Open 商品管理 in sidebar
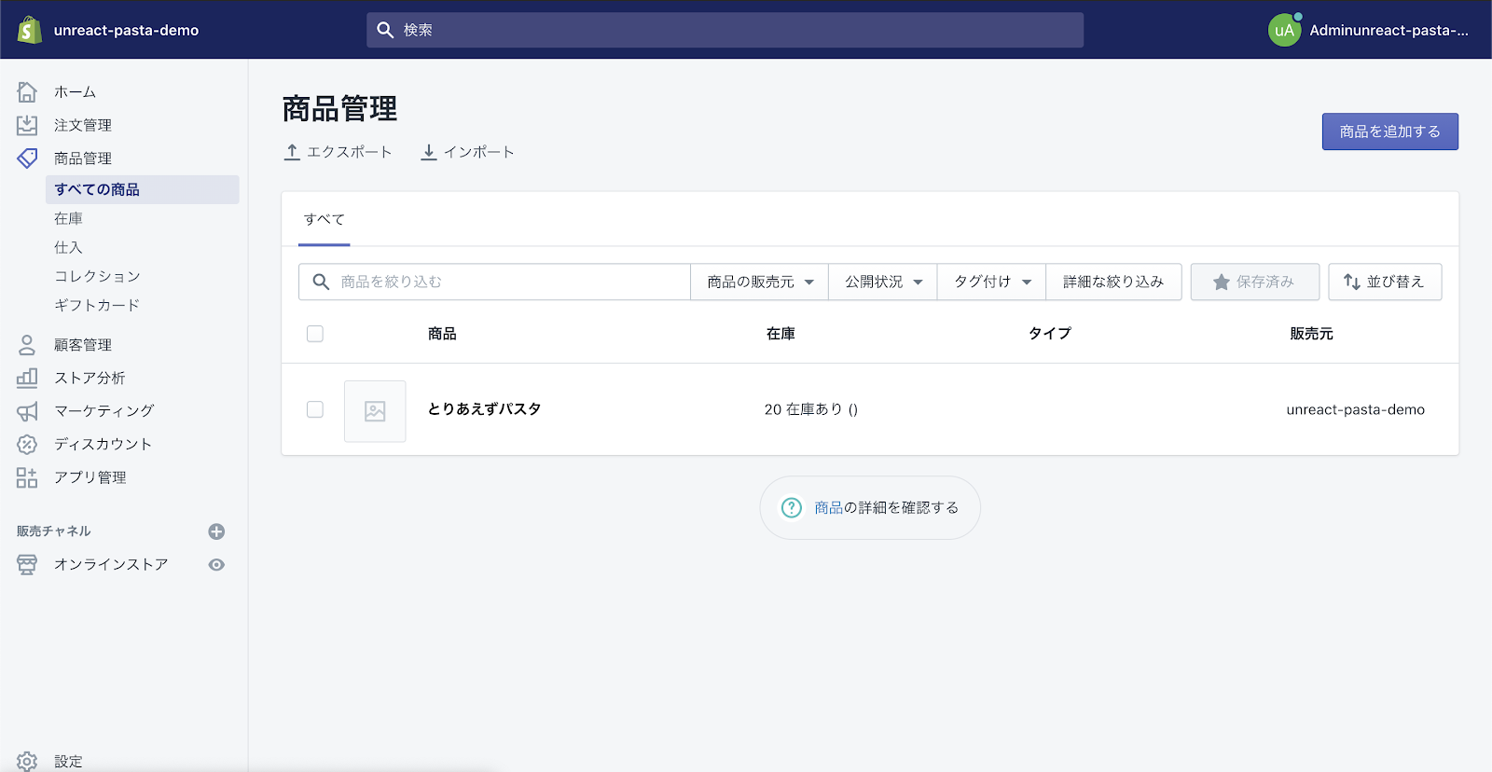 (83, 159)
